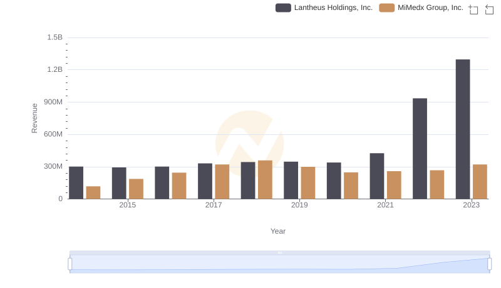Click the 2014 MiMedx tan bar

tap(93, 192)
